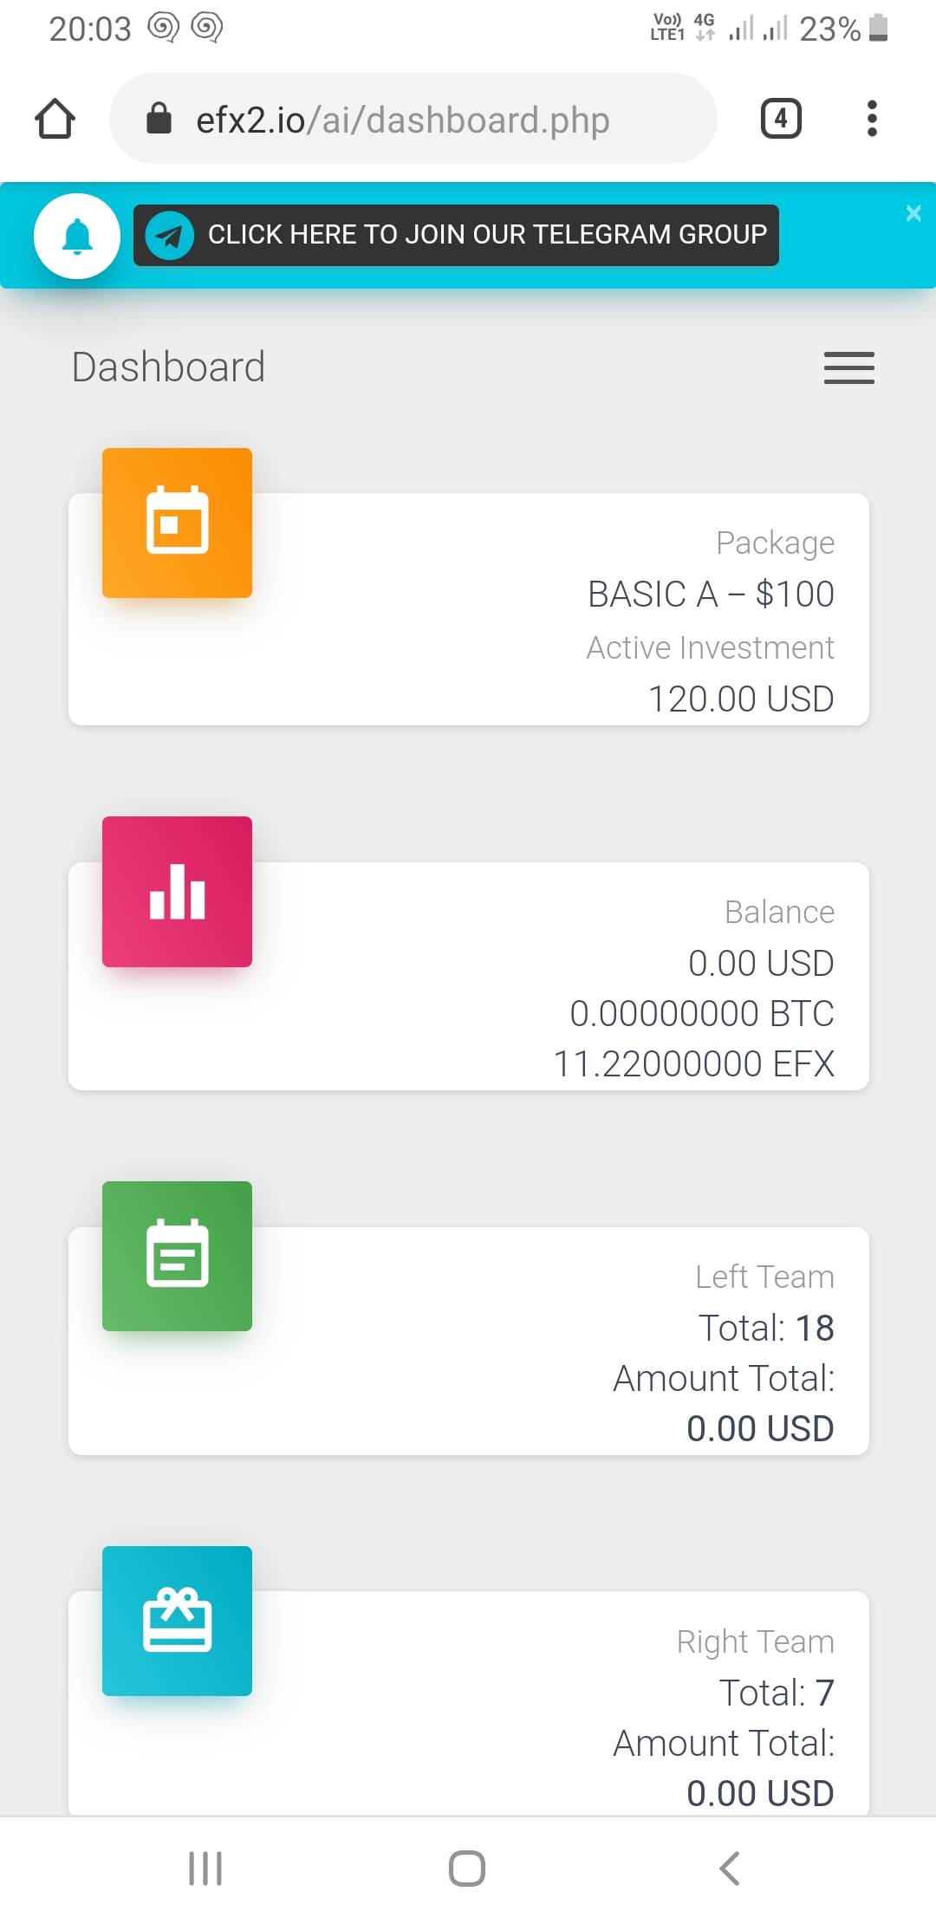The image size is (936, 1924).
Task: Open the browser three-dot menu
Action: click(x=872, y=119)
